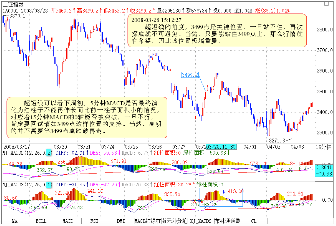336x226 pixels.
Task: Click the window layout icon at top right
Action: click(326, 4)
